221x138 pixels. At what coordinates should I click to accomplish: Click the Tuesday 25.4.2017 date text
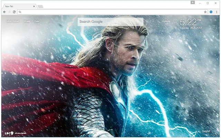(x=191, y=28)
